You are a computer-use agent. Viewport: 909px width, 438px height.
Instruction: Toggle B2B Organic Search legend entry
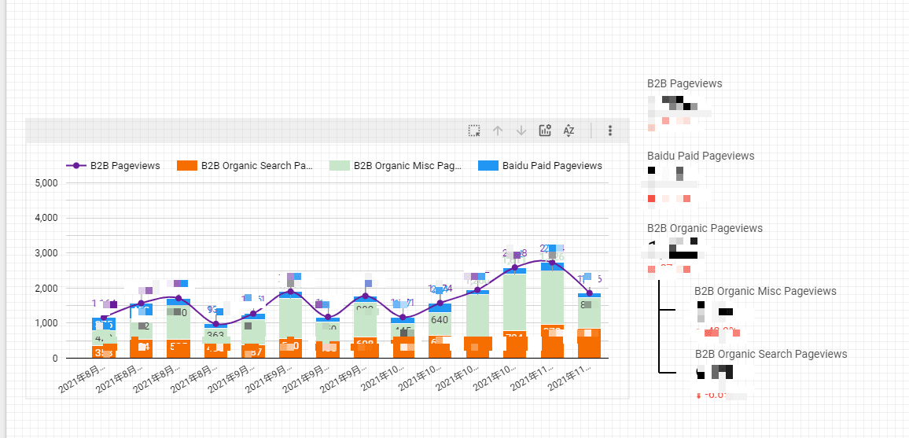[x=256, y=166]
